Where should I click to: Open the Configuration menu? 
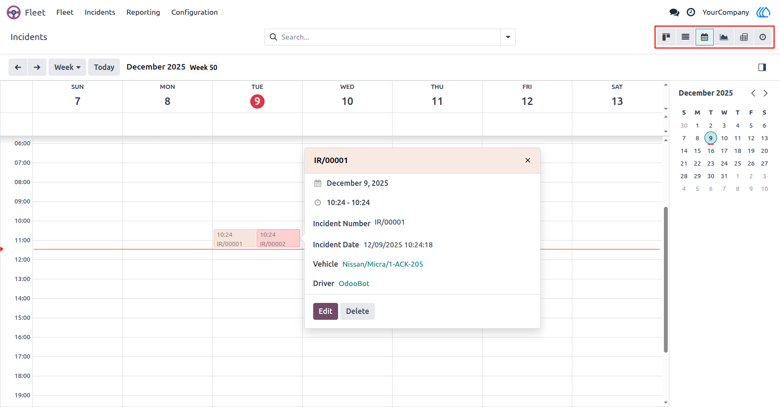195,12
